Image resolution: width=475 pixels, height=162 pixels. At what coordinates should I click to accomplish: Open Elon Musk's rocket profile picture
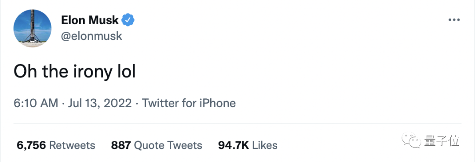tap(33, 28)
